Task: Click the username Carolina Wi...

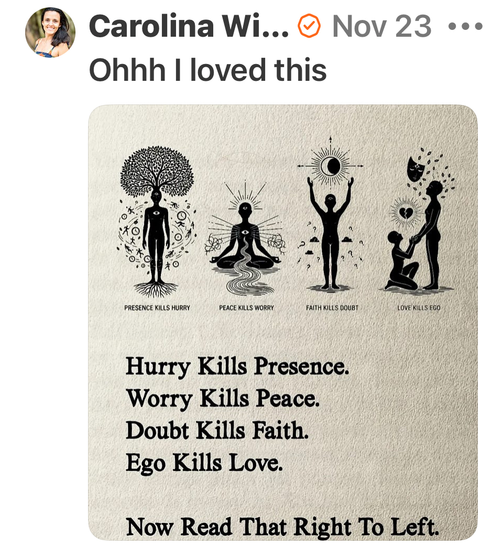Action: click(189, 26)
